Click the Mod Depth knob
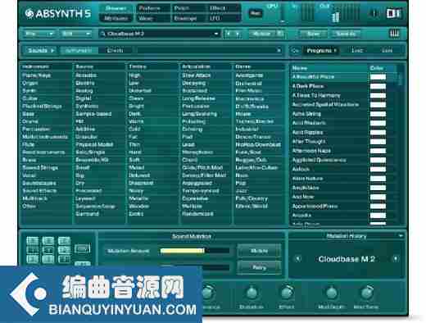Image resolution: width=426 pixels, height=323 pixels. pyautogui.click(x=331, y=293)
